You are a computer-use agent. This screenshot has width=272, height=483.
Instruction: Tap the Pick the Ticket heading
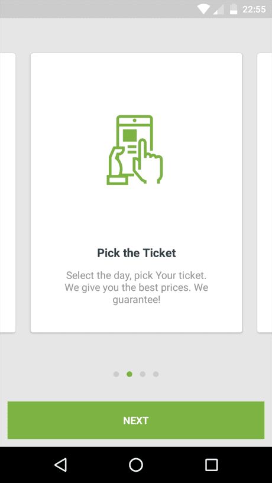(137, 253)
